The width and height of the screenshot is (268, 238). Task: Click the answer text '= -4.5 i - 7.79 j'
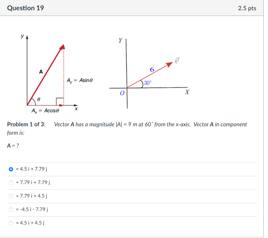tap(32, 209)
